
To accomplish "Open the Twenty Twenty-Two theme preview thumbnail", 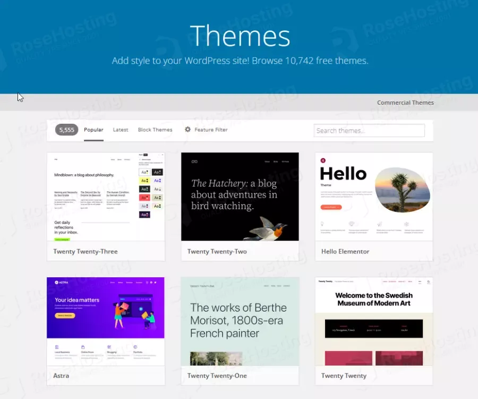I will tap(240, 197).
